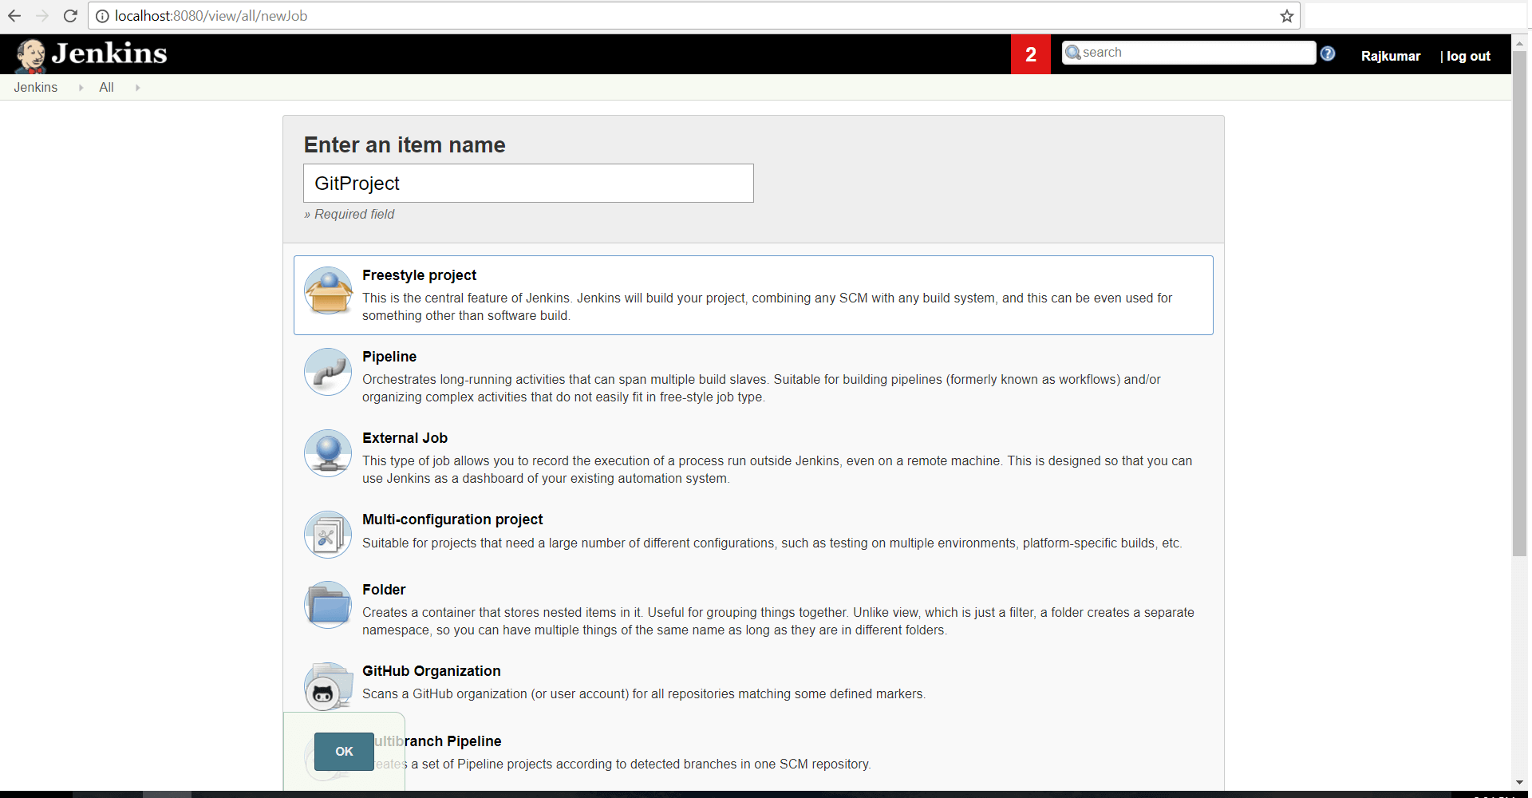Viewport: 1532px width, 798px height.
Task: Select the Folder icon
Action: coord(327,604)
